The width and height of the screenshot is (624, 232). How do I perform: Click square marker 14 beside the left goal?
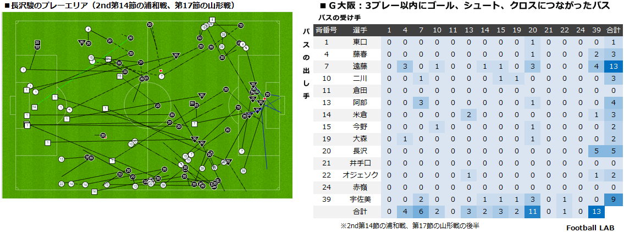[35, 107]
